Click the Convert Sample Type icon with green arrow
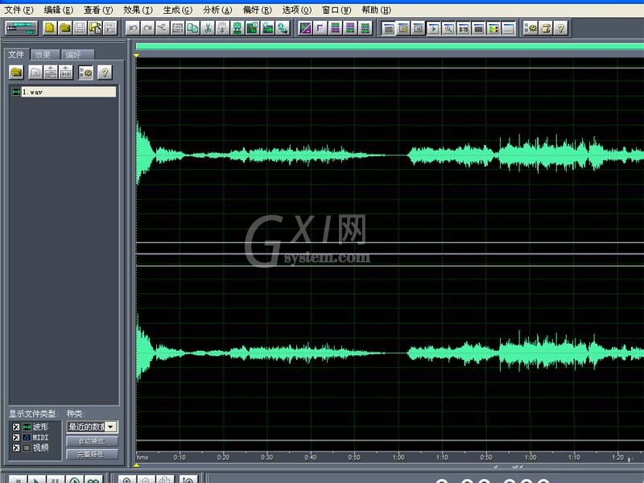This screenshot has height=483, width=644. pos(283,28)
